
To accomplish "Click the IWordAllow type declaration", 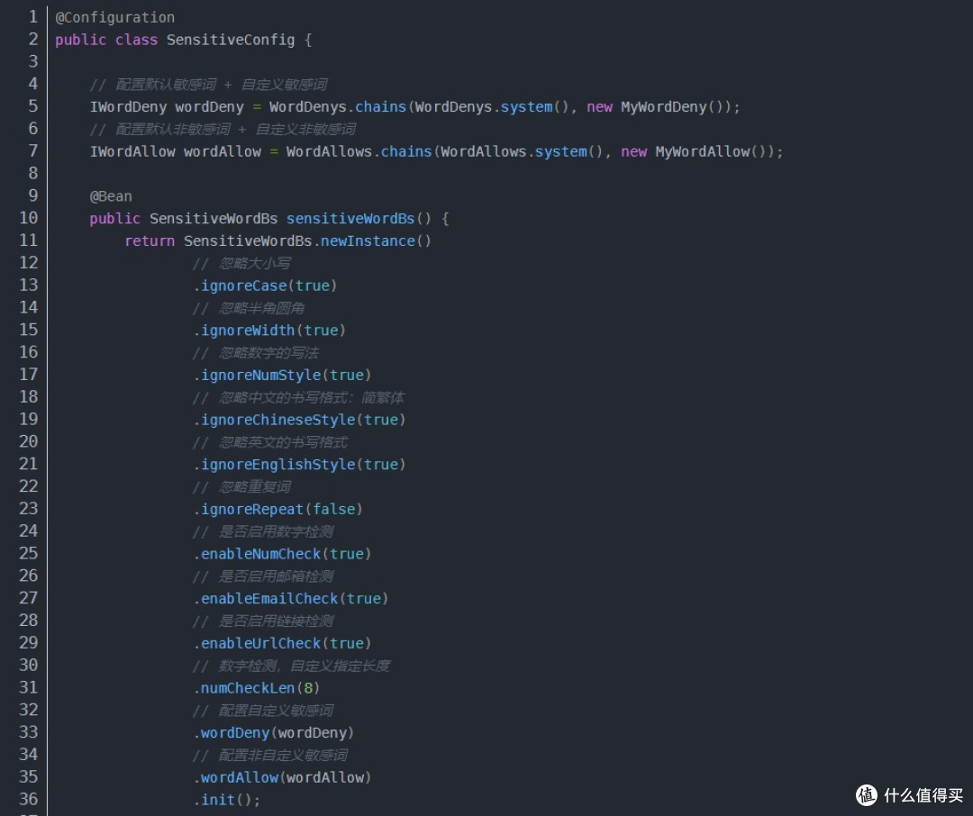I will click(x=132, y=151).
